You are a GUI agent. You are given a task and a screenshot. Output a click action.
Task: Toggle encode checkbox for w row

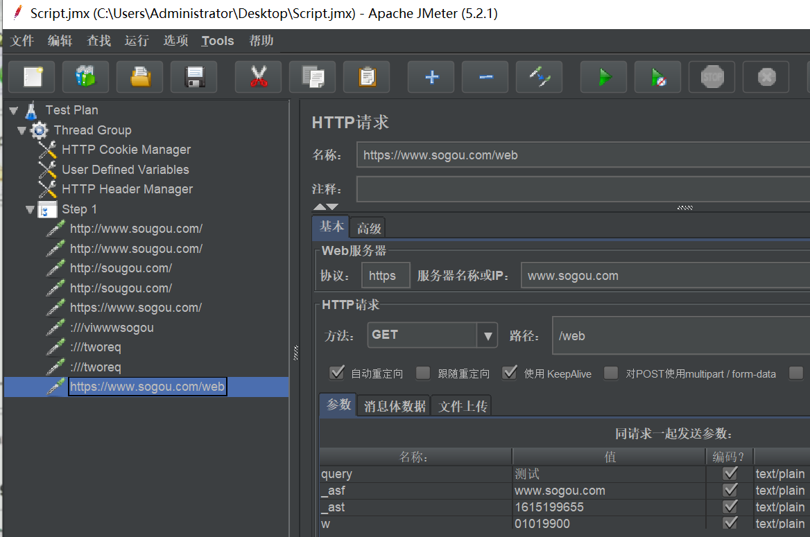pos(730,523)
